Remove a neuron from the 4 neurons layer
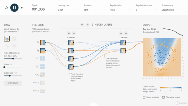Image resolution: width=188 pixels, height=106 pixels. point(74,33)
